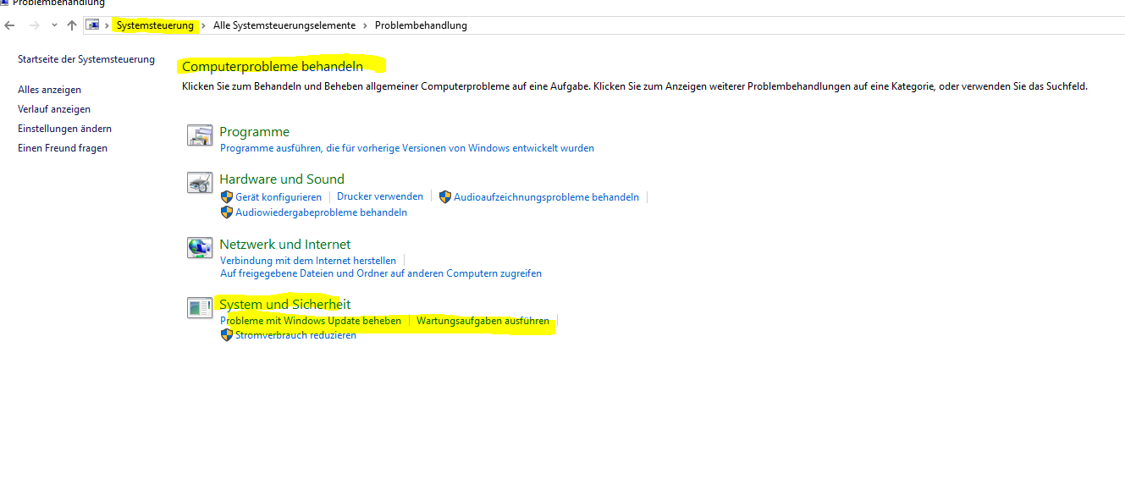
Task: Open Audioaufzeichnungsprobleme behandeln link
Action: pyautogui.click(x=546, y=197)
